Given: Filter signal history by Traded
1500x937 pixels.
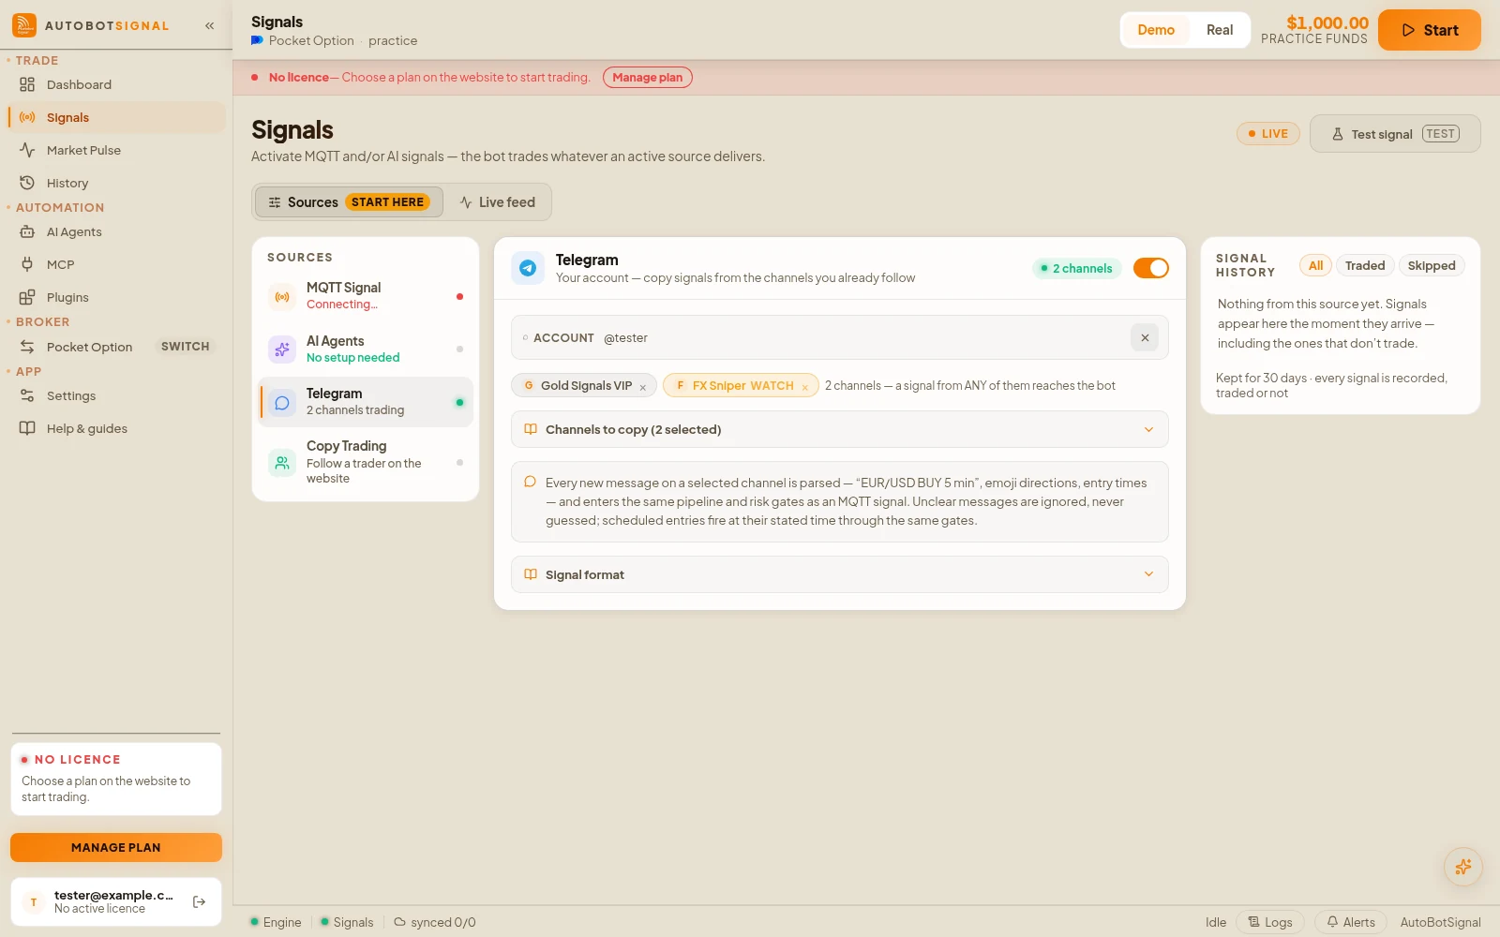Looking at the screenshot, I should click(1365, 265).
